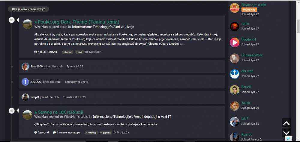Click 'Јуче у 10:39' timestamp
300x142 pixels.
pos(75,67)
